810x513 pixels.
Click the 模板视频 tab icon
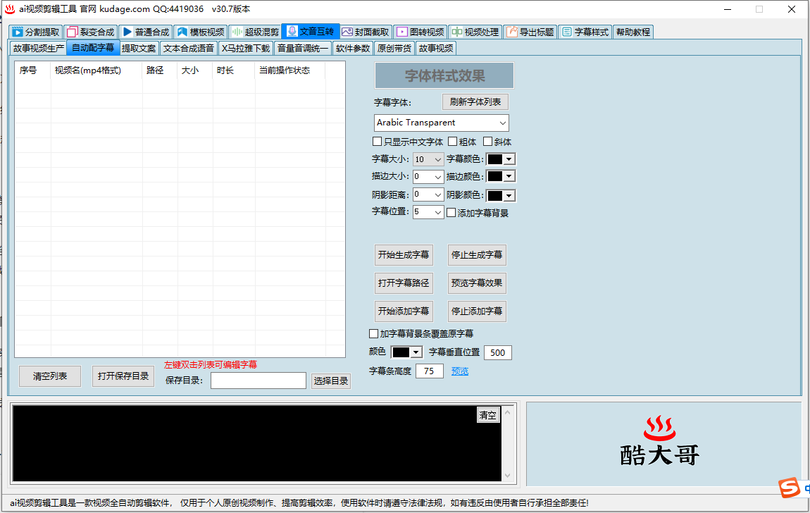[182, 32]
